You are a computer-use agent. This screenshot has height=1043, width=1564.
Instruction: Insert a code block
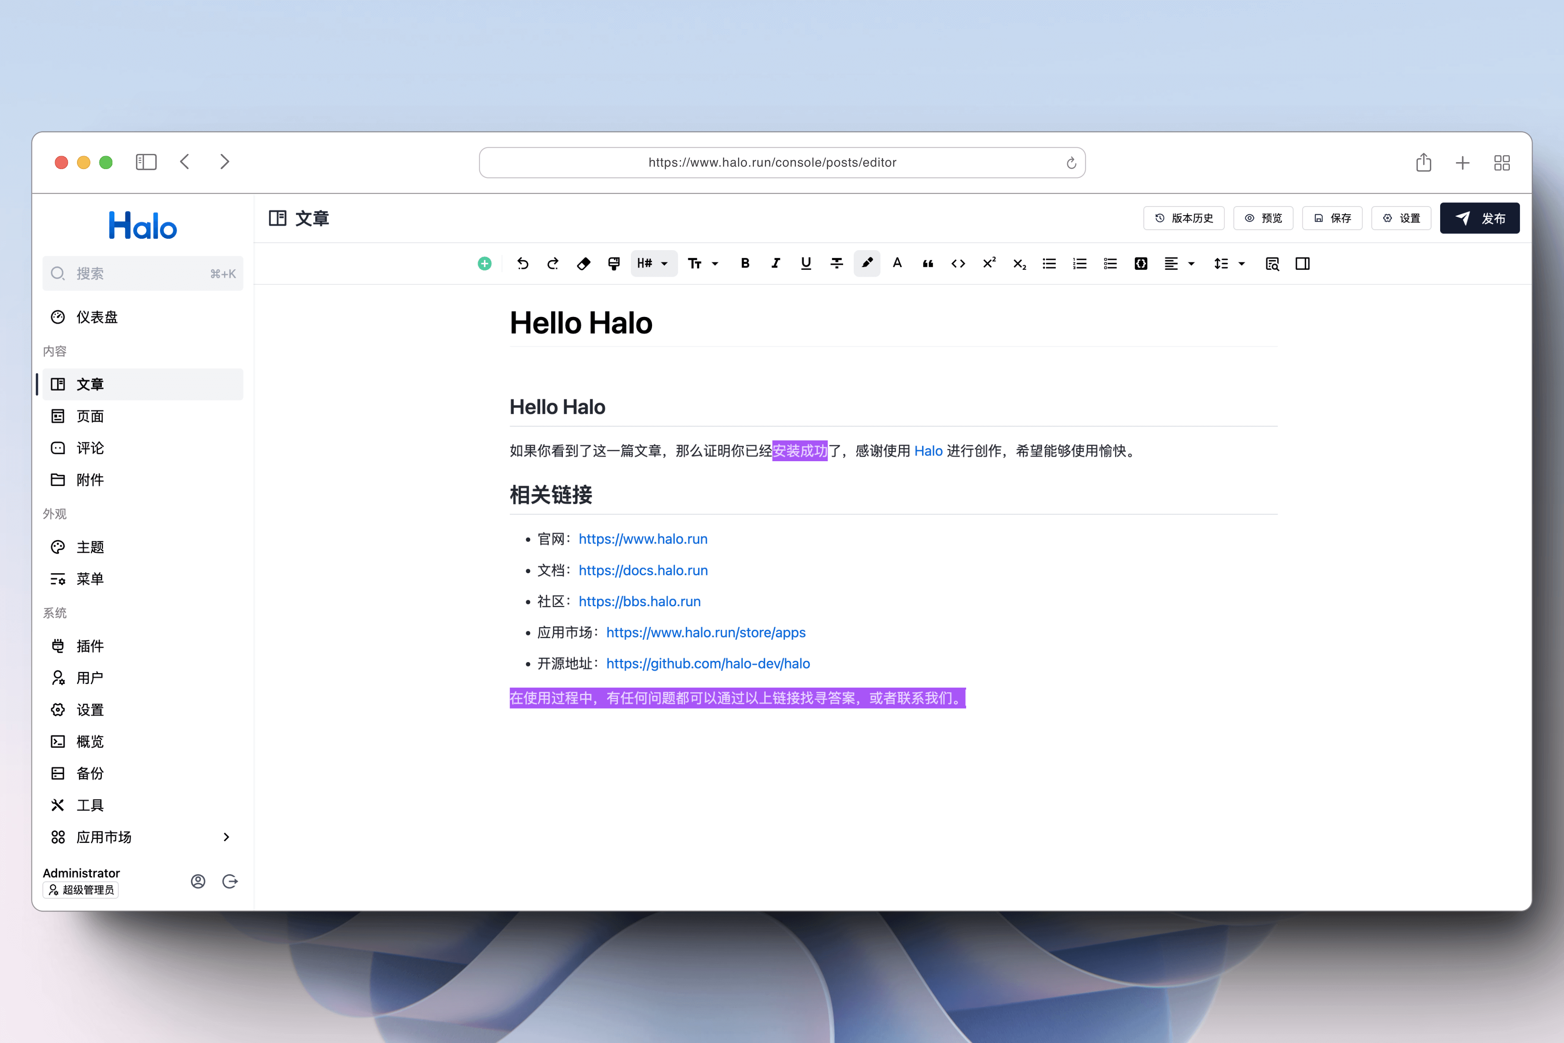pyautogui.click(x=1141, y=264)
